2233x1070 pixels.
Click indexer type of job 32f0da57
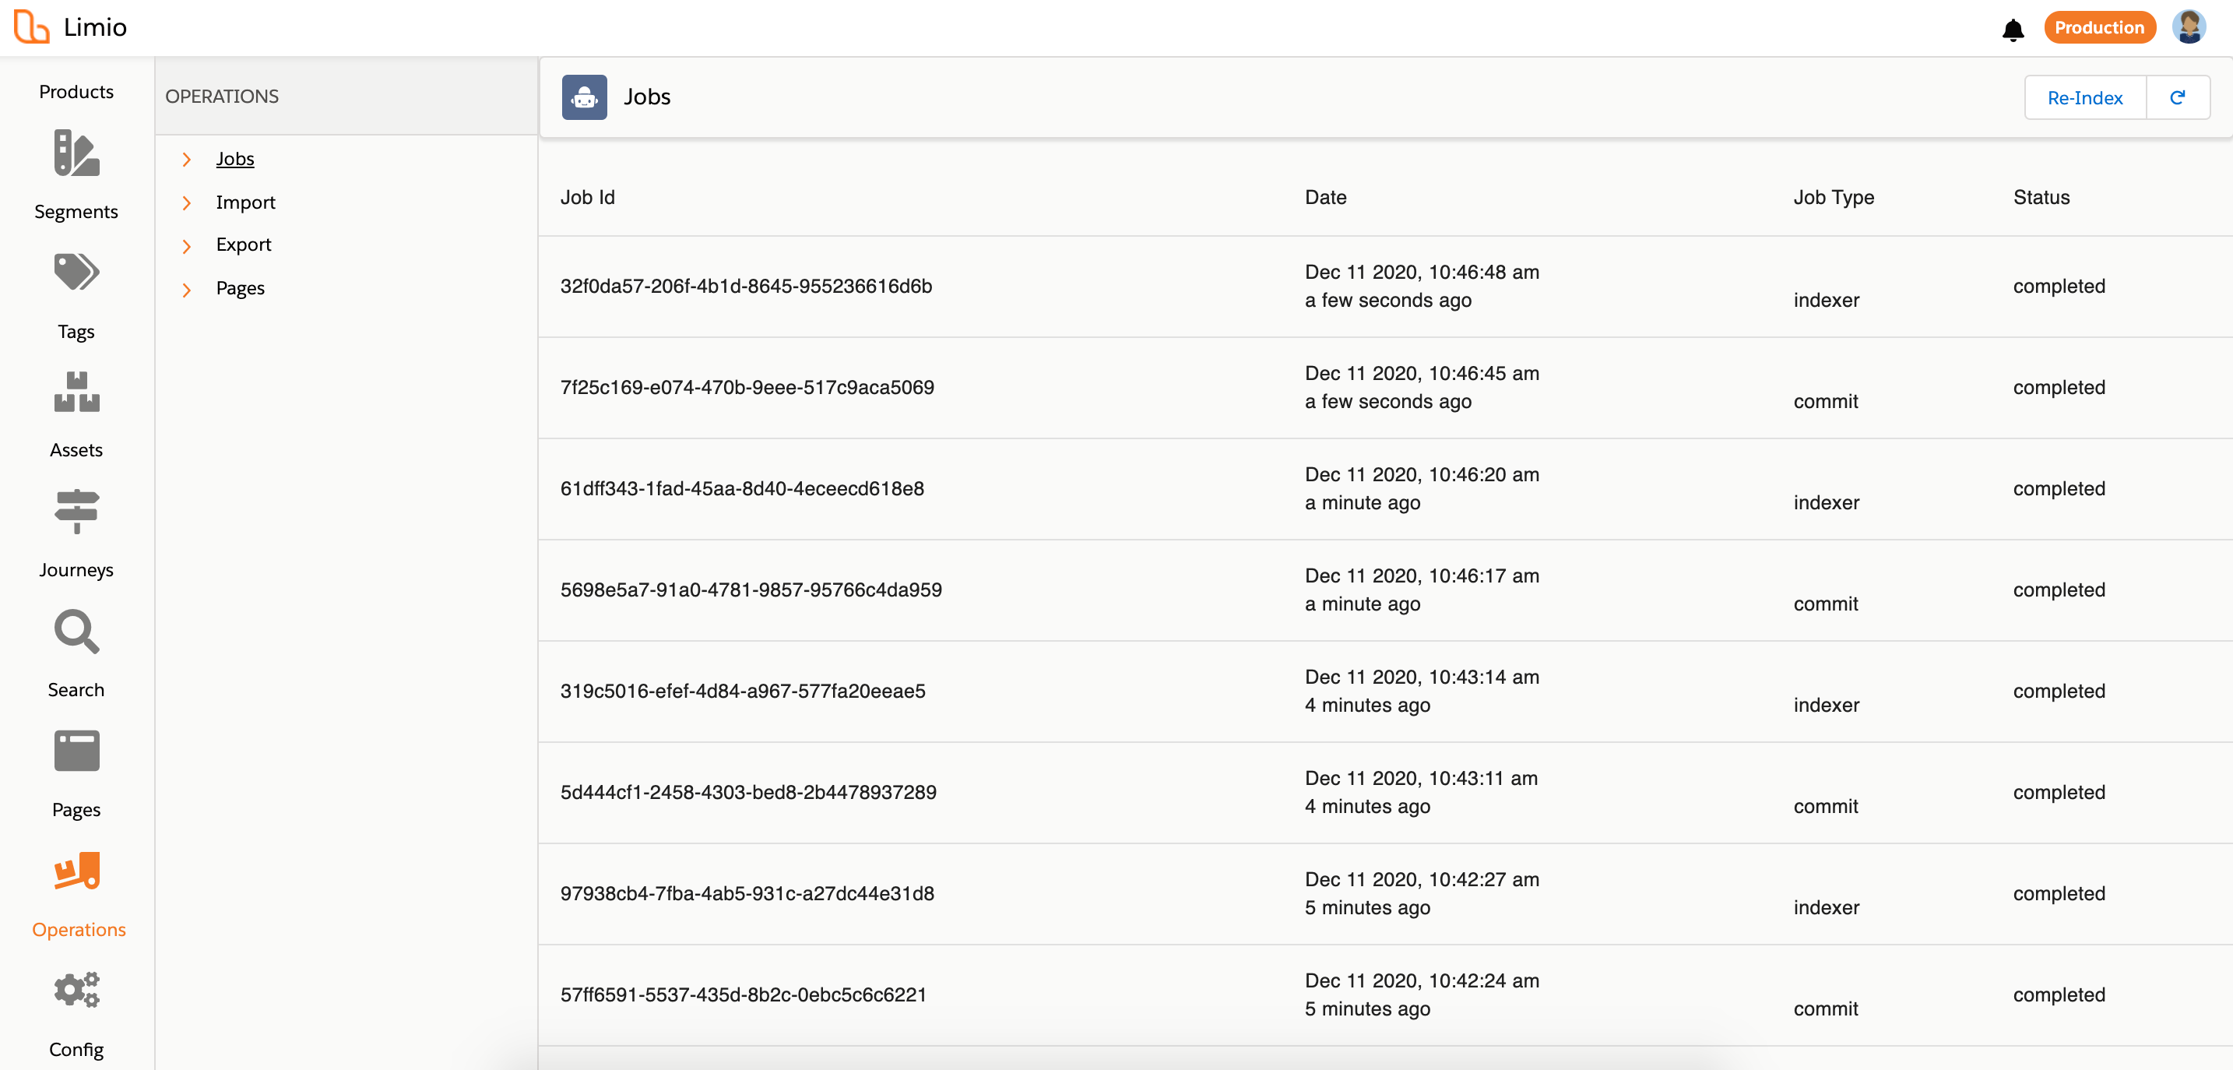point(1827,300)
